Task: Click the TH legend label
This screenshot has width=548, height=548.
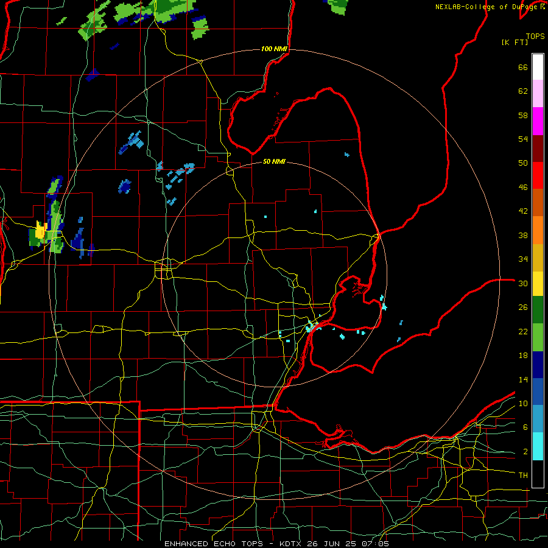Action: pos(523,475)
